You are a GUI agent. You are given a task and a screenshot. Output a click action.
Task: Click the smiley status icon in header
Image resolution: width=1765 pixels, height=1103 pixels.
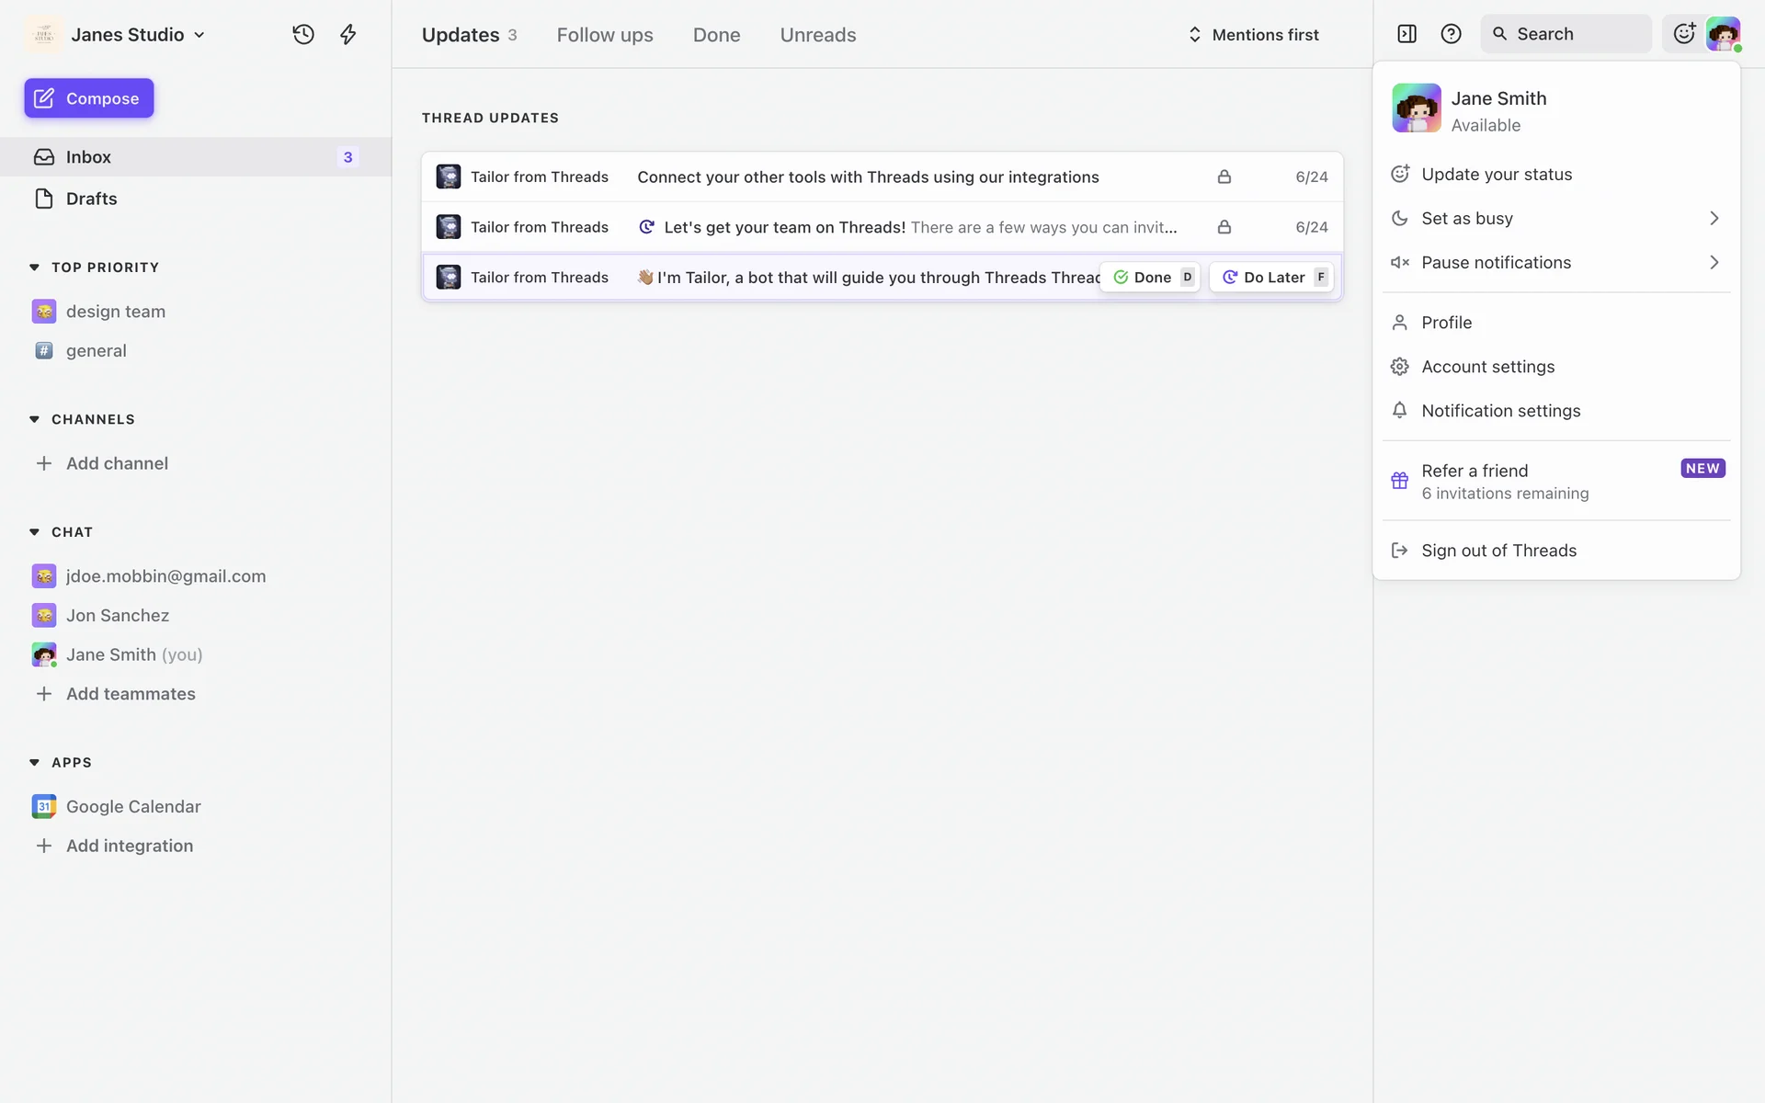[x=1683, y=34]
